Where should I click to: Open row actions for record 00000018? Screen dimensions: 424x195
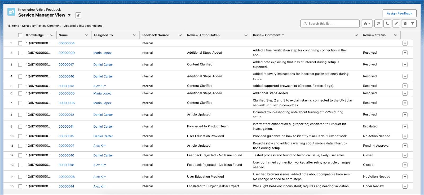[x=405, y=165]
